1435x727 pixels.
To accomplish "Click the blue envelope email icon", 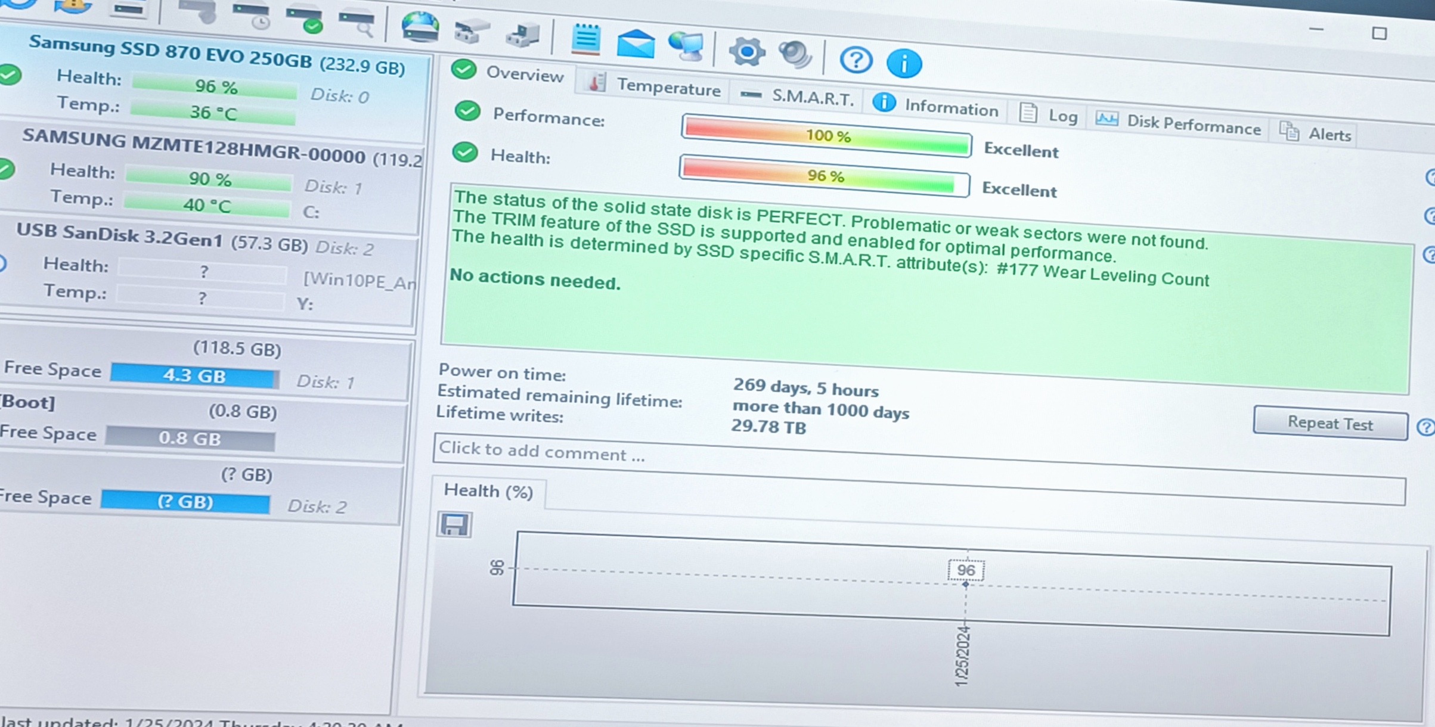I will [636, 44].
